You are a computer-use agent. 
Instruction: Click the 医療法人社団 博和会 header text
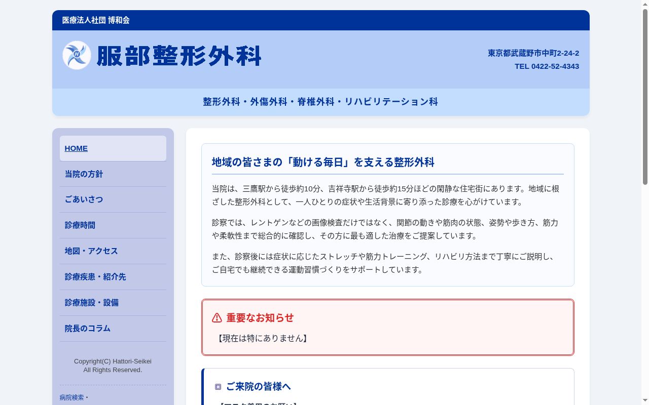[x=96, y=20]
